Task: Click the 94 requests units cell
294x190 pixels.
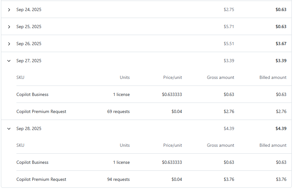Action: (x=118, y=180)
